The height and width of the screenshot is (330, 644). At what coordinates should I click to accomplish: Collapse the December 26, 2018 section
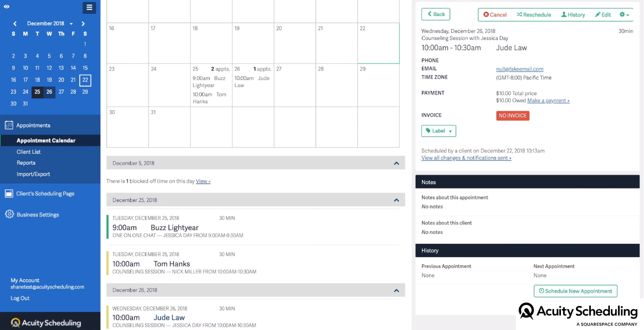[396, 290]
